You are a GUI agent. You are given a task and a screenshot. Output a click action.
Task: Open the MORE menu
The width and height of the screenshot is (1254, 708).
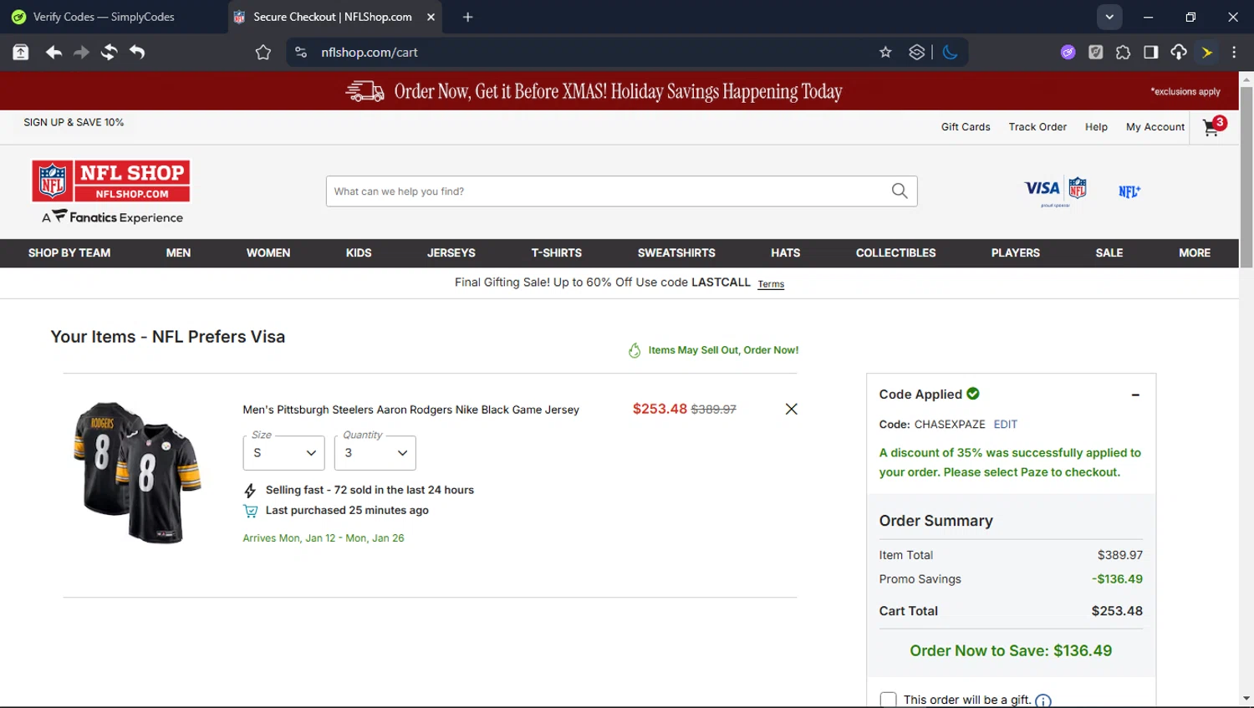tap(1195, 252)
